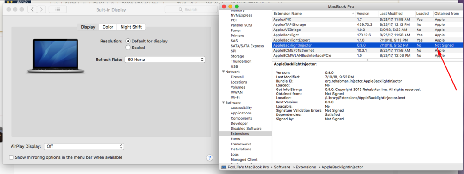This screenshot has width=464, height=174.
Task: Select the AppleATAPIStorage extension row
Action: pos(368,24)
